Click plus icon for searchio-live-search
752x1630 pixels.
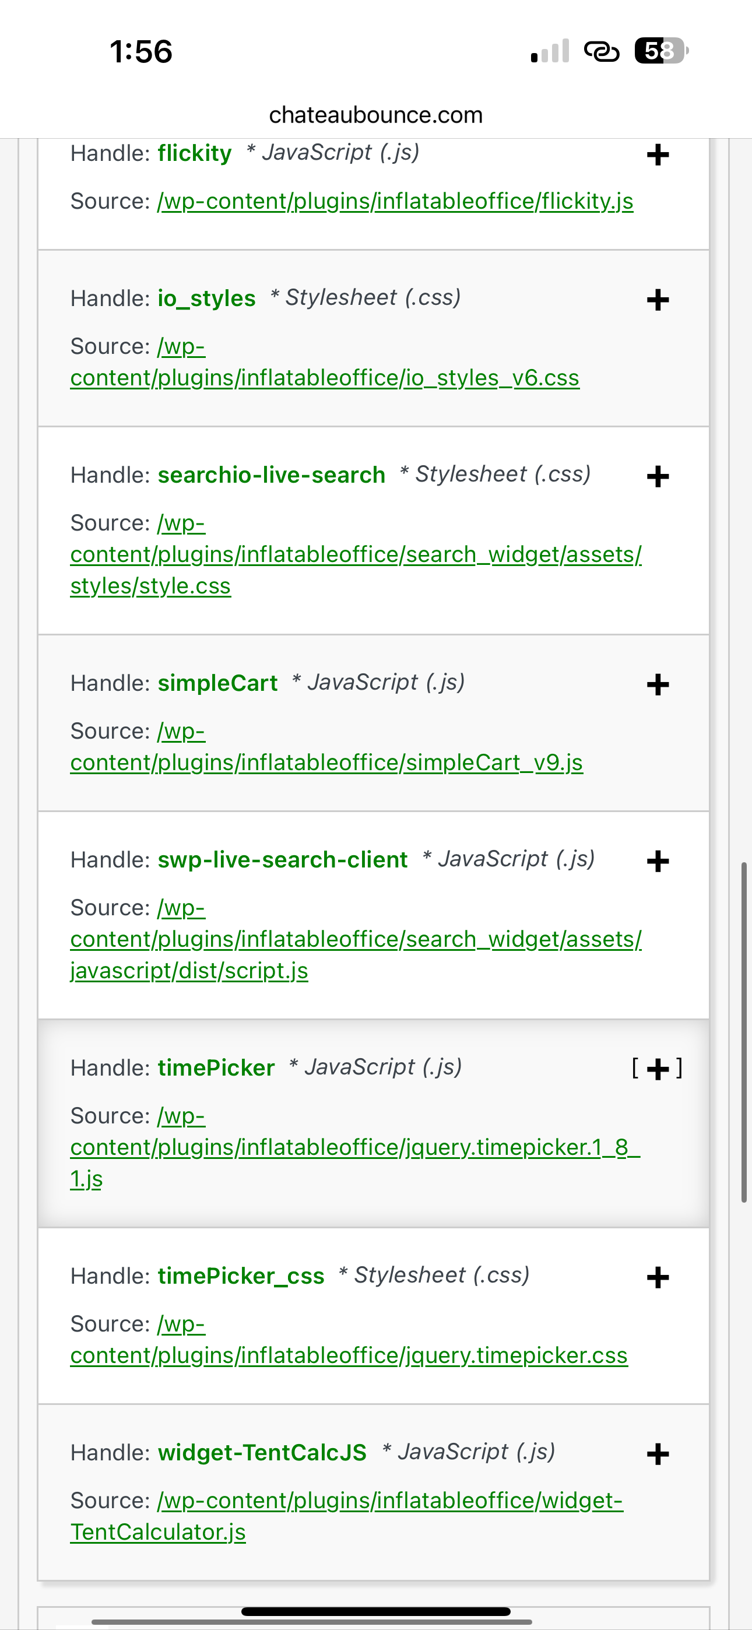pyautogui.click(x=658, y=476)
